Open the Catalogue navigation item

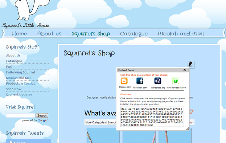coord(134,34)
